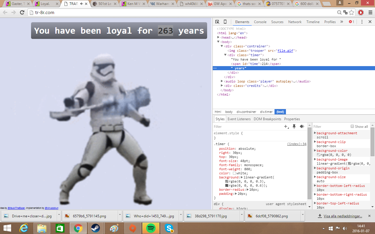Expand background-attachment computed property
The image size is (375, 234).
coord(315,133)
